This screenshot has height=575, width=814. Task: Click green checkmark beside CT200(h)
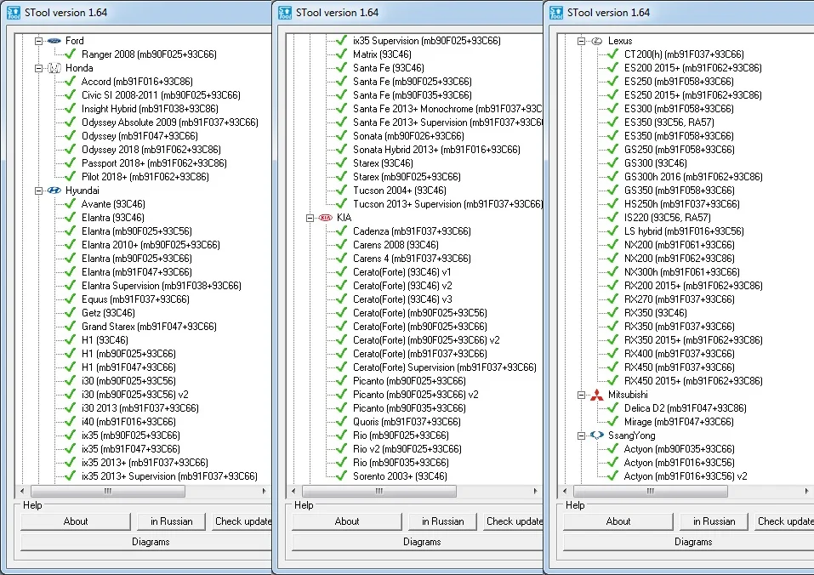[x=613, y=54]
